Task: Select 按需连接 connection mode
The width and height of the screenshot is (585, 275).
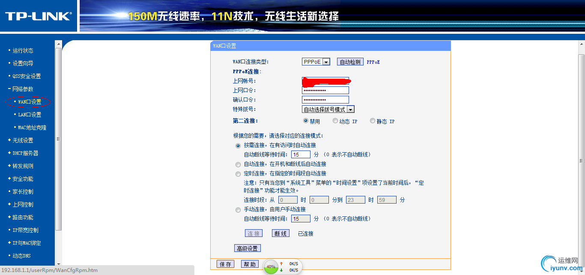Action: tap(238, 145)
